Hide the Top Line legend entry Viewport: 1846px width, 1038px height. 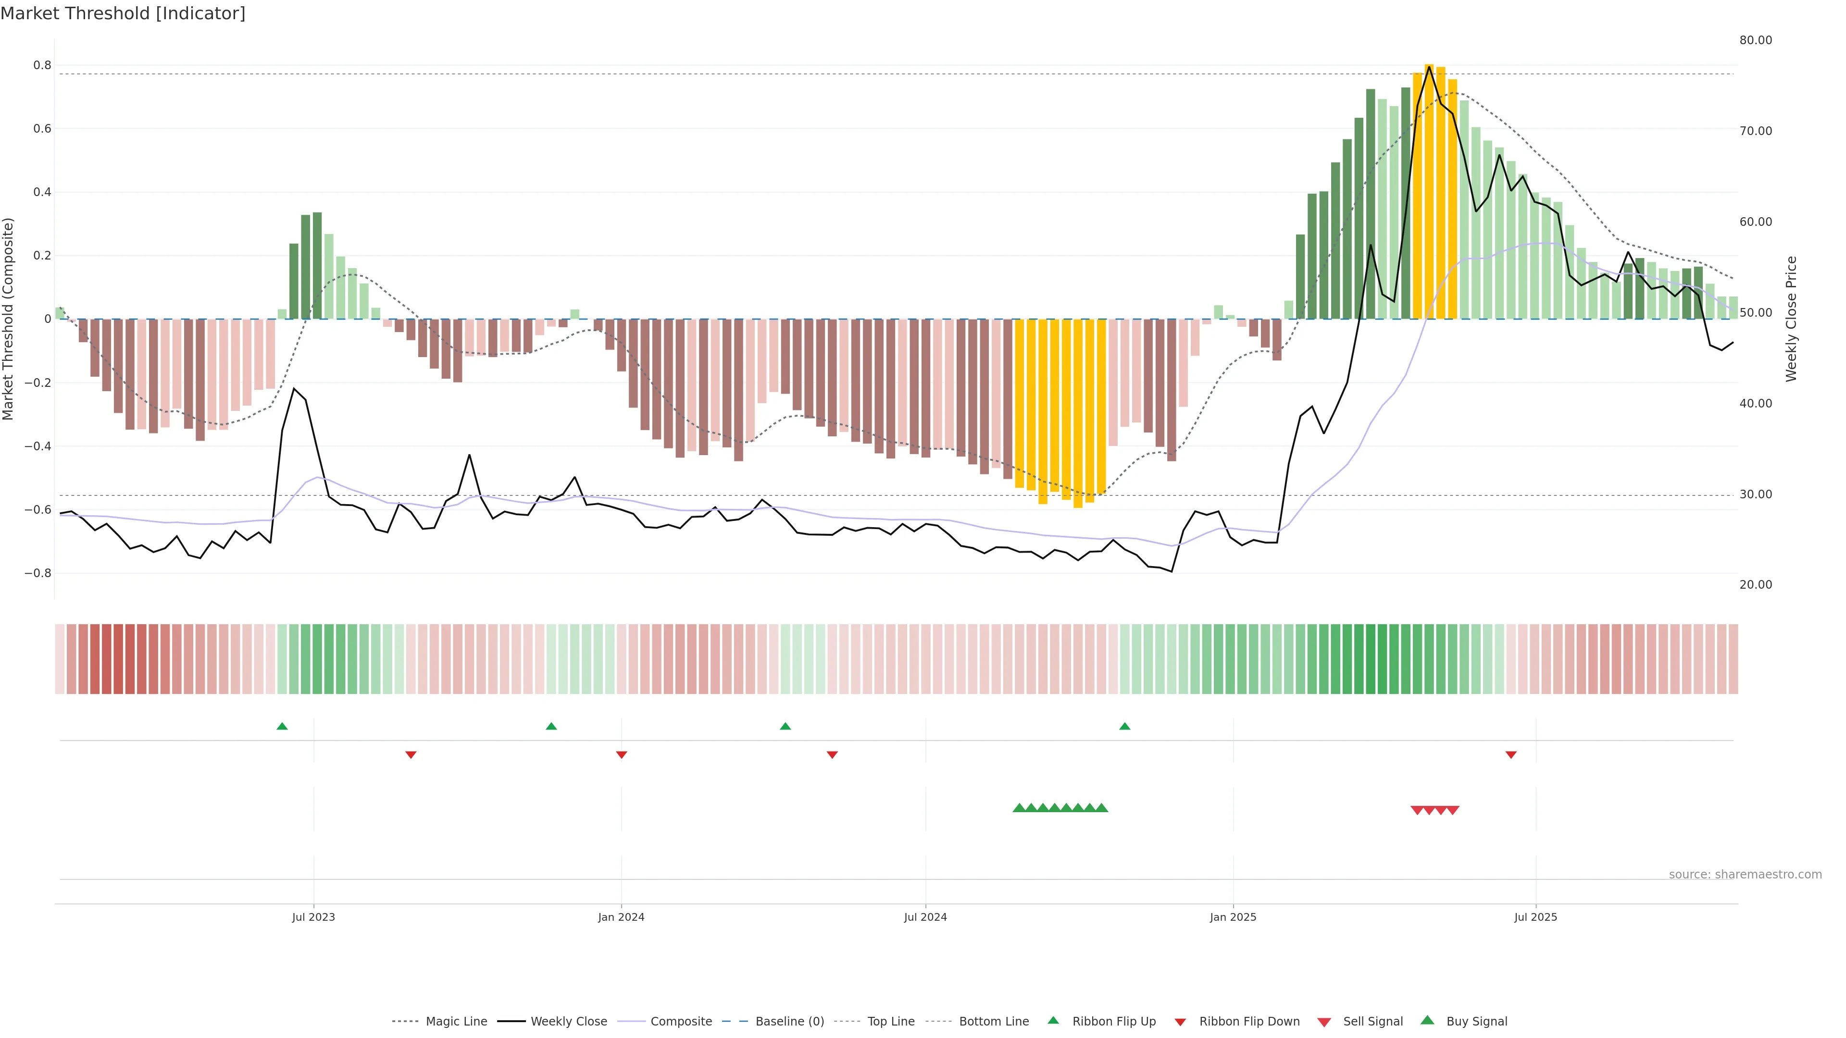pos(891,1022)
